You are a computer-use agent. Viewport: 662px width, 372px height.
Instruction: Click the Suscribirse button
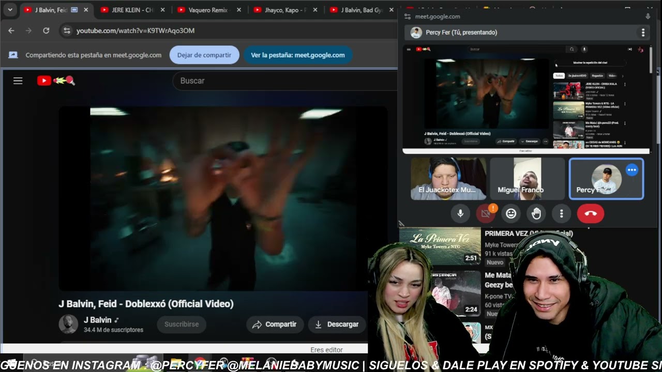click(x=182, y=324)
